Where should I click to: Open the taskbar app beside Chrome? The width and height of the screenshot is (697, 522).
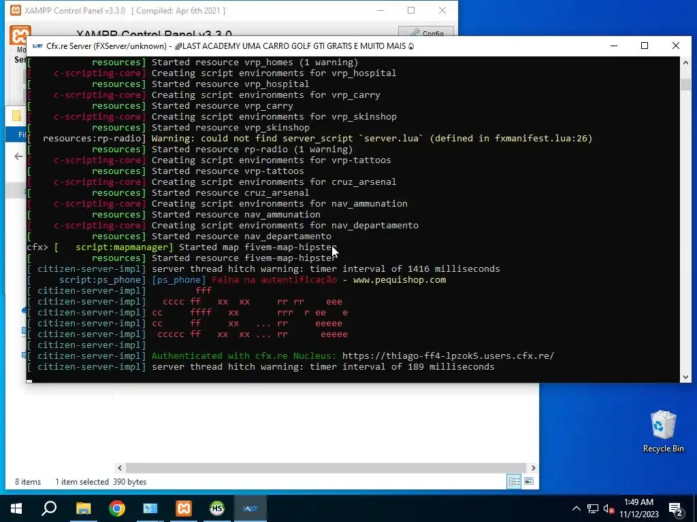coord(150,508)
